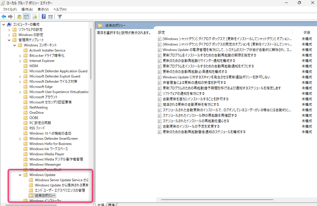Open the properties icon on the toolbar
The height and width of the screenshot is (206, 317).
pyautogui.click(x=35, y=17)
